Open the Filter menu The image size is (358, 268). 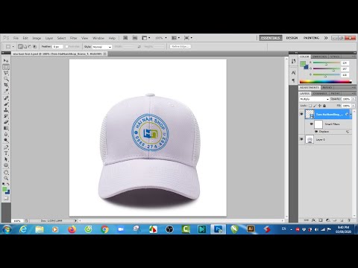73,38
